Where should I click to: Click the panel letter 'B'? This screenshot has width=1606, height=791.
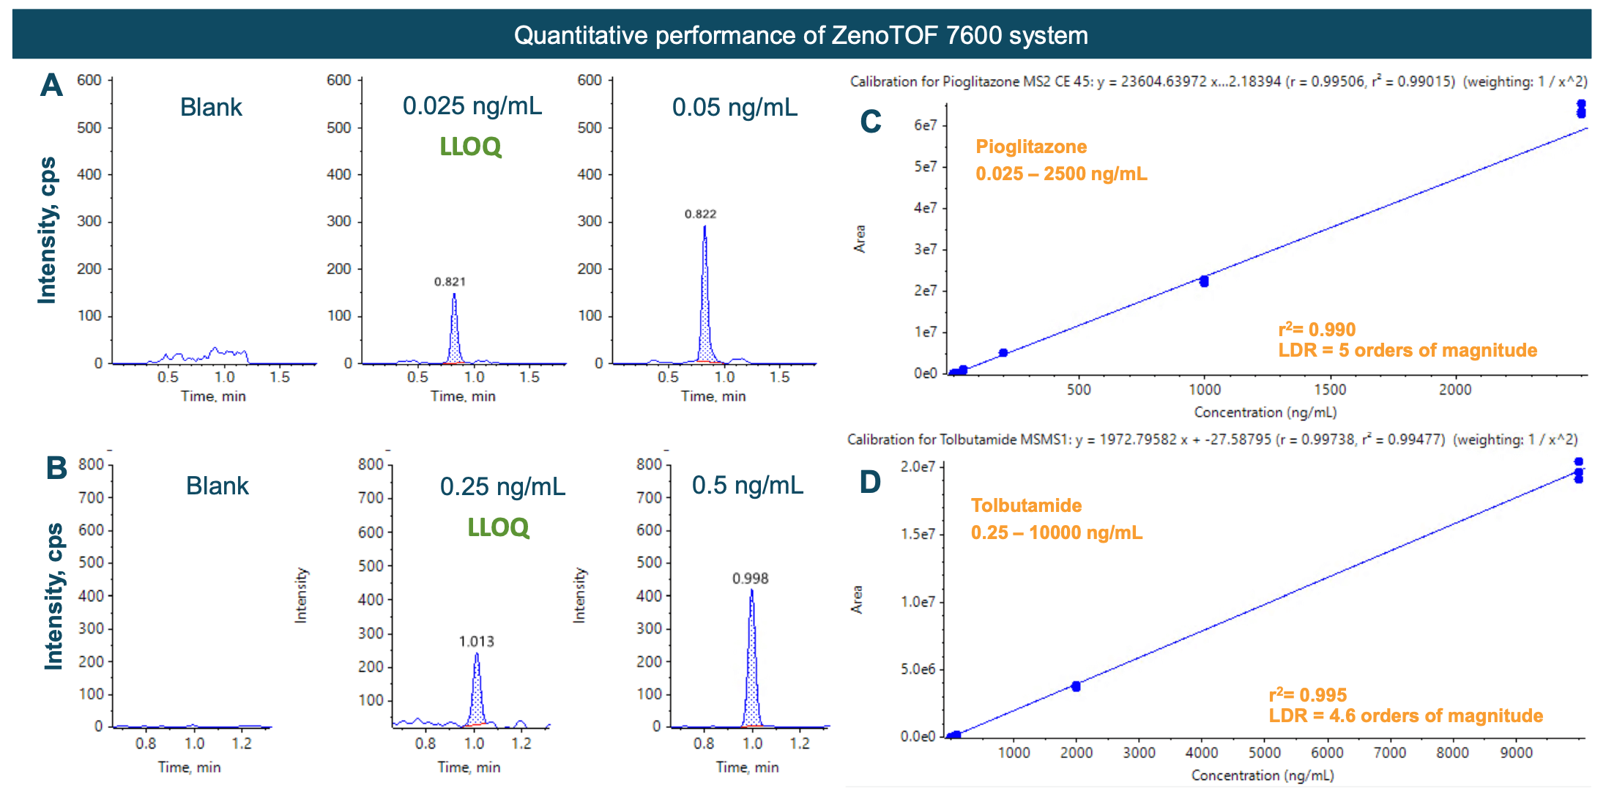click(56, 467)
